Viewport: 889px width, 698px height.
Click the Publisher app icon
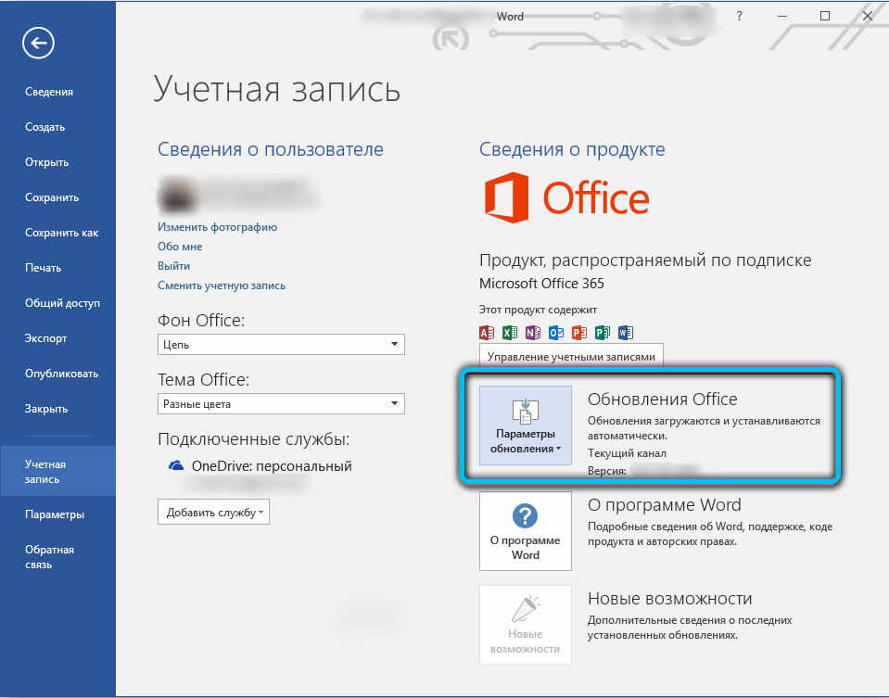point(603,333)
